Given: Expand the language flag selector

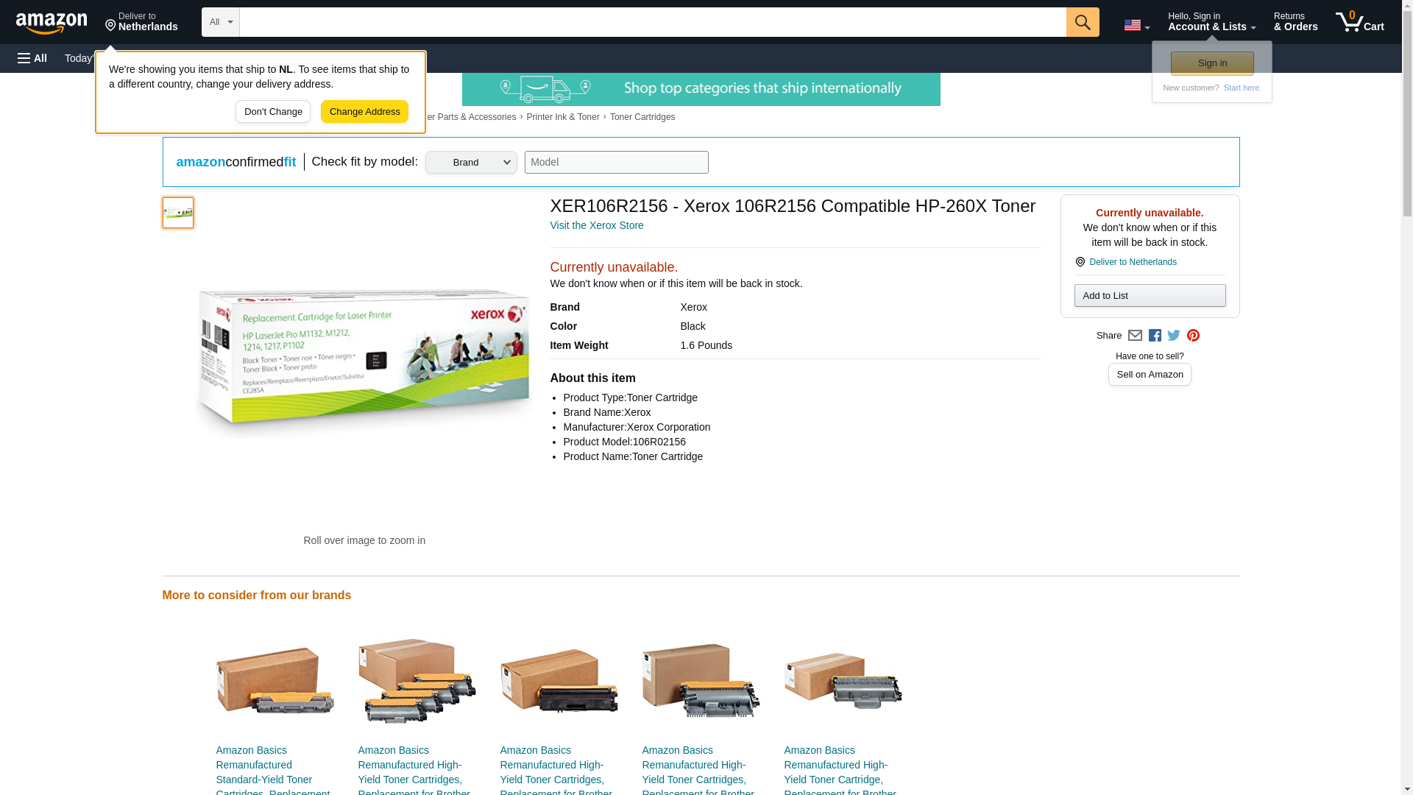Looking at the screenshot, I should pos(1136,25).
